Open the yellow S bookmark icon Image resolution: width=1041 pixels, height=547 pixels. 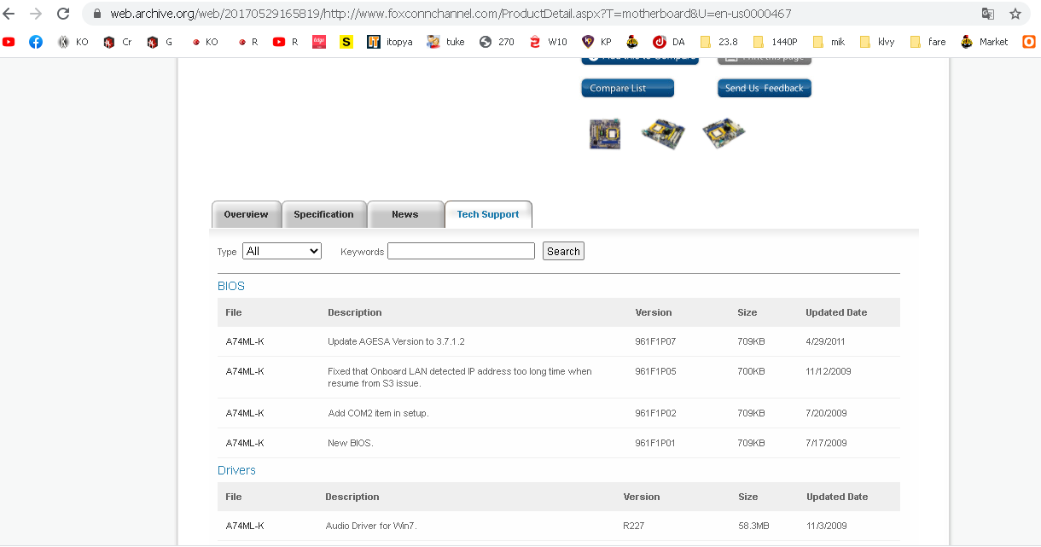[x=346, y=41]
